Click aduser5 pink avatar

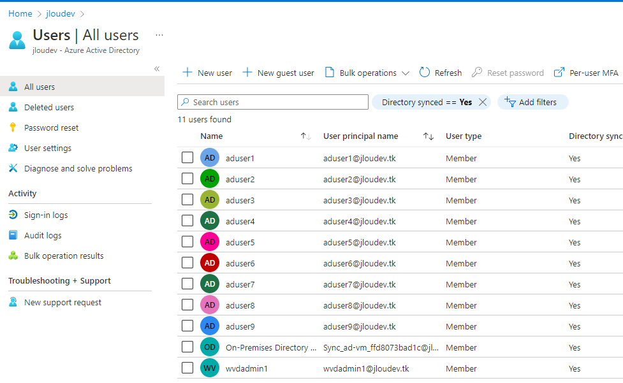point(210,242)
